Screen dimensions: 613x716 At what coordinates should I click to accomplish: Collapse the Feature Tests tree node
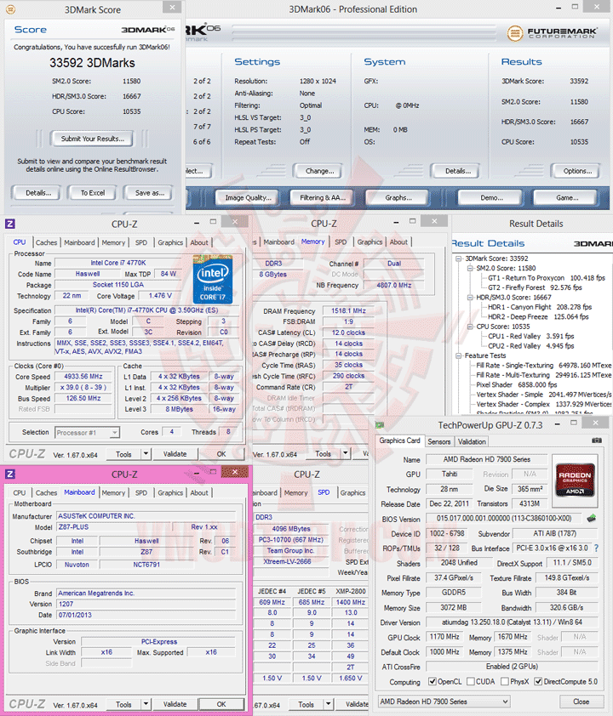[x=459, y=355]
